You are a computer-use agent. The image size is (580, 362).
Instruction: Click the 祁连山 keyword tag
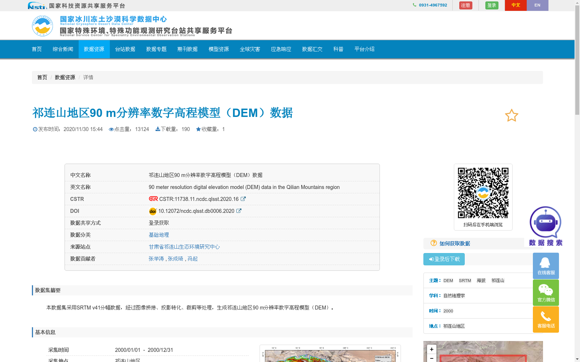[x=498, y=281]
